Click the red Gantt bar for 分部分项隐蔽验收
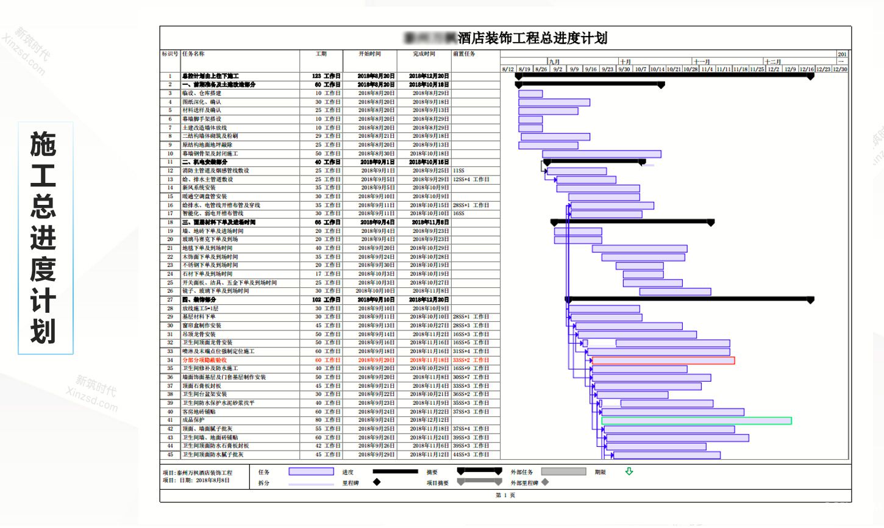This screenshot has width=884, height=528. click(x=663, y=360)
